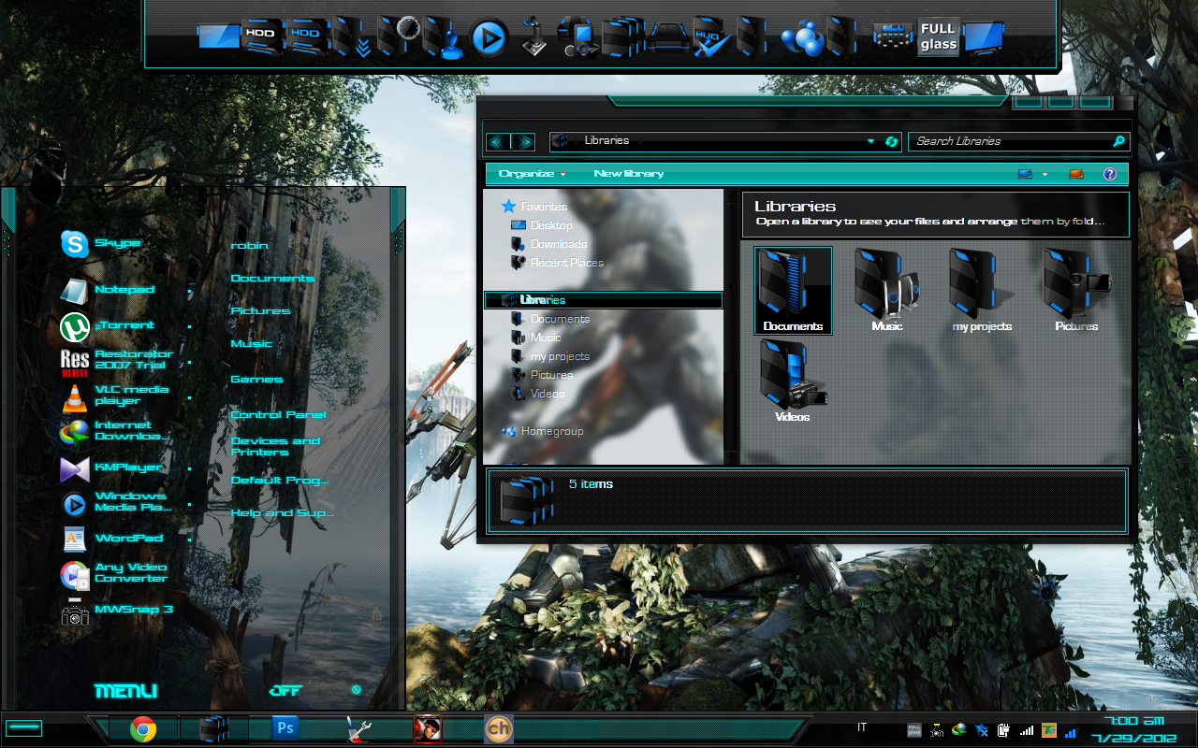Viewport: 1198px width, 748px height.
Task: Click the Start button on the taskbar
Action: 24,728
